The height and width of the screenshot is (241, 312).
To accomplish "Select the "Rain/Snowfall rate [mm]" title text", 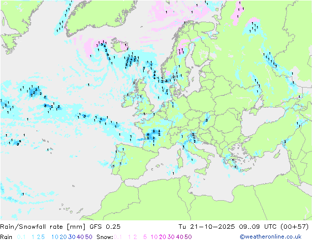I will pyautogui.click(x=43, y=227).
